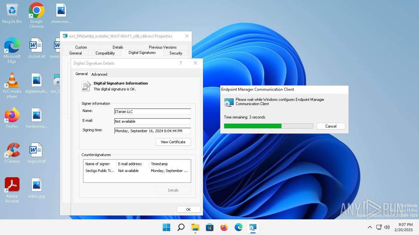Open the Custom tab in Properties window
This screenshot has width=419, height=235.
pos(81,47)
